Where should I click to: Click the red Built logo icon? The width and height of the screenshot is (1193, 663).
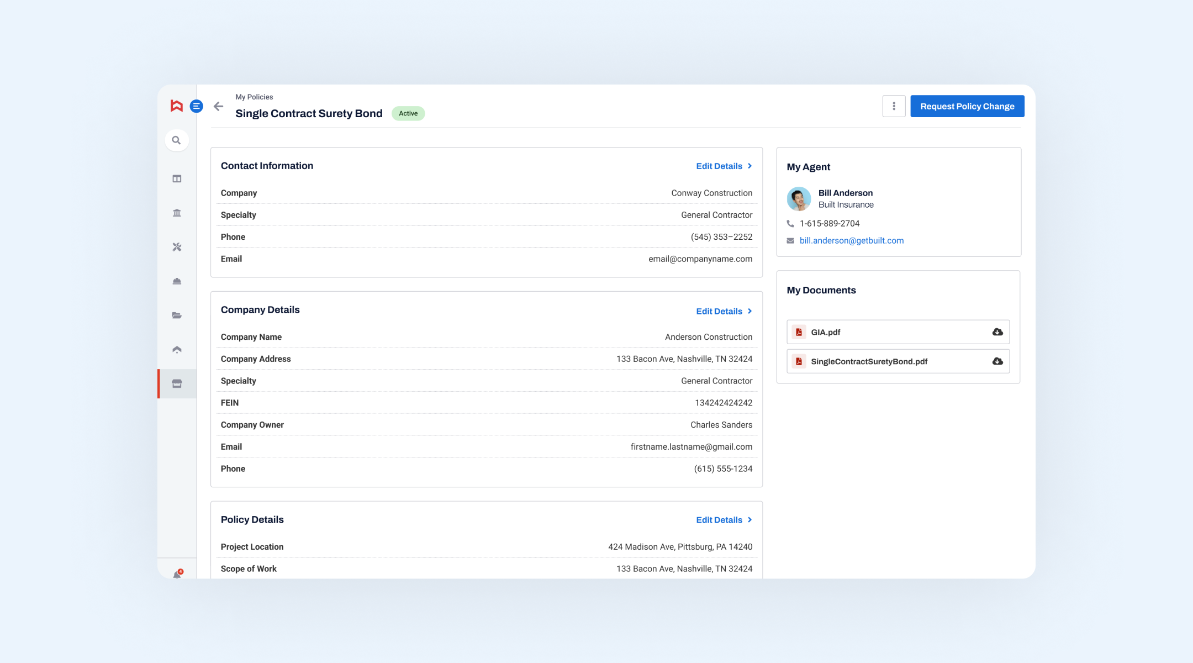[x=176, y=106]
